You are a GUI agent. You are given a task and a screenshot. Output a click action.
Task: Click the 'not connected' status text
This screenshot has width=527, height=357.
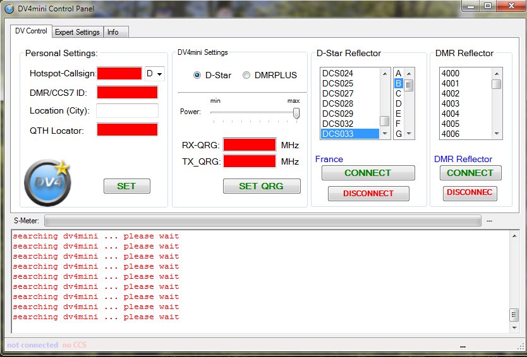click(33, 345)
